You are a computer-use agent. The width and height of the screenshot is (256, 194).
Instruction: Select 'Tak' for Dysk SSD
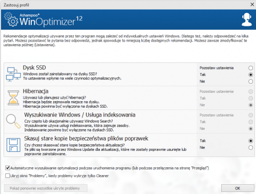[250, 74]
